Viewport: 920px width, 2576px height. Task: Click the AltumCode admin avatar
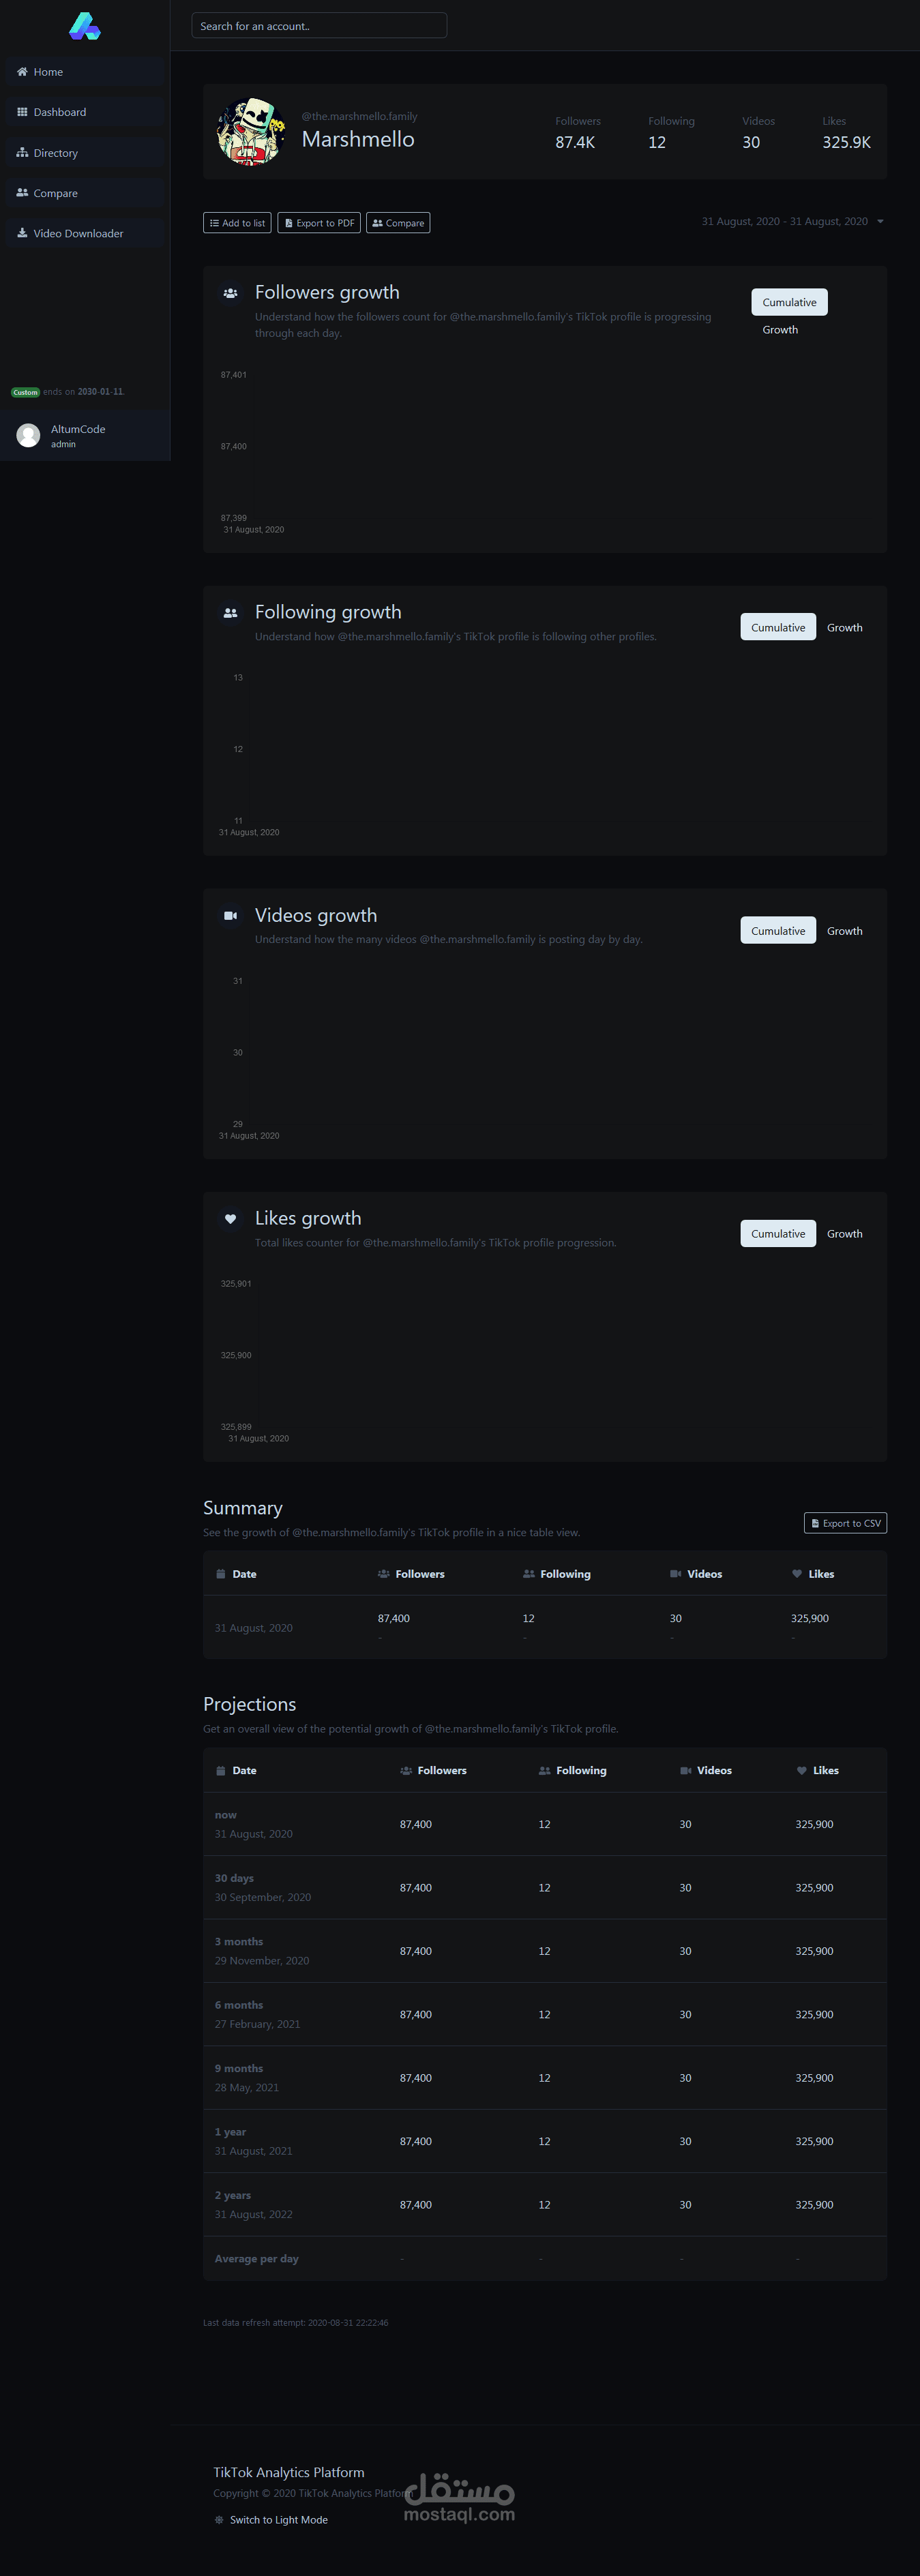click(x=29, y=435)
